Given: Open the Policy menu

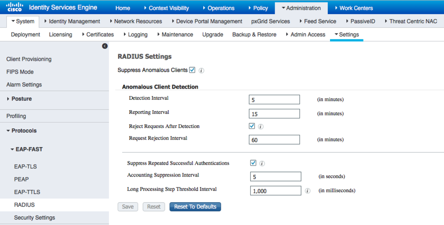Looking at the screenshot, I should coord(258,8).
